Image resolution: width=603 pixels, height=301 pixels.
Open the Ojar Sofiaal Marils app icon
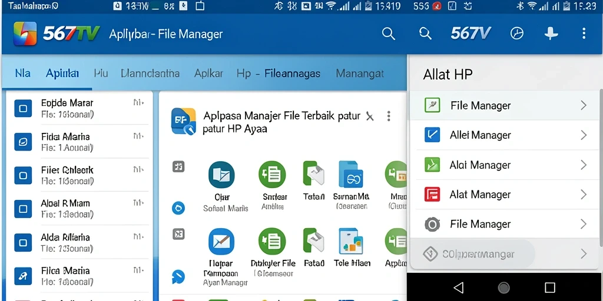(x=221, y=175)
